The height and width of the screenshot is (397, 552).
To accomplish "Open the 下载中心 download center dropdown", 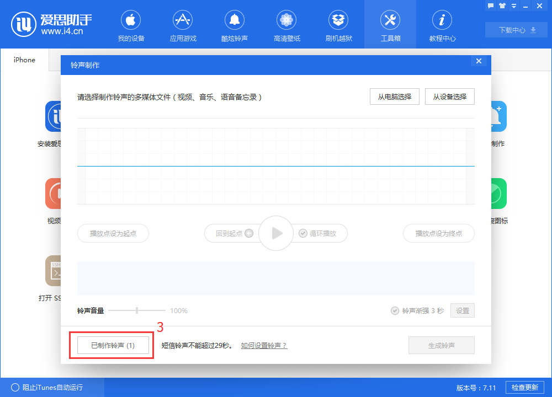I will point(516,30).
